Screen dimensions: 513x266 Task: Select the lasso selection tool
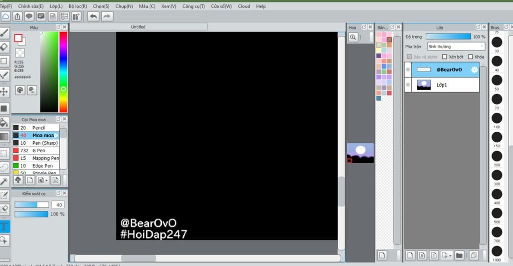pos(4,167)
